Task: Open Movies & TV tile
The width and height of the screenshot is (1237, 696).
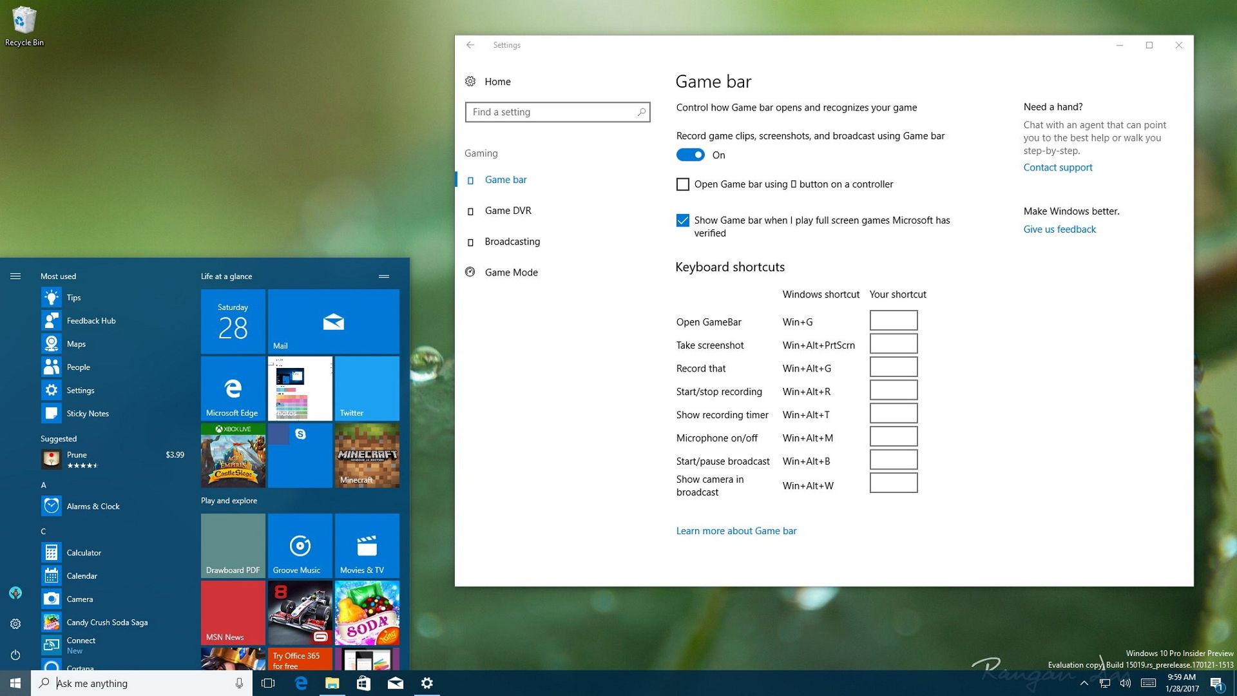Action: 367,545
